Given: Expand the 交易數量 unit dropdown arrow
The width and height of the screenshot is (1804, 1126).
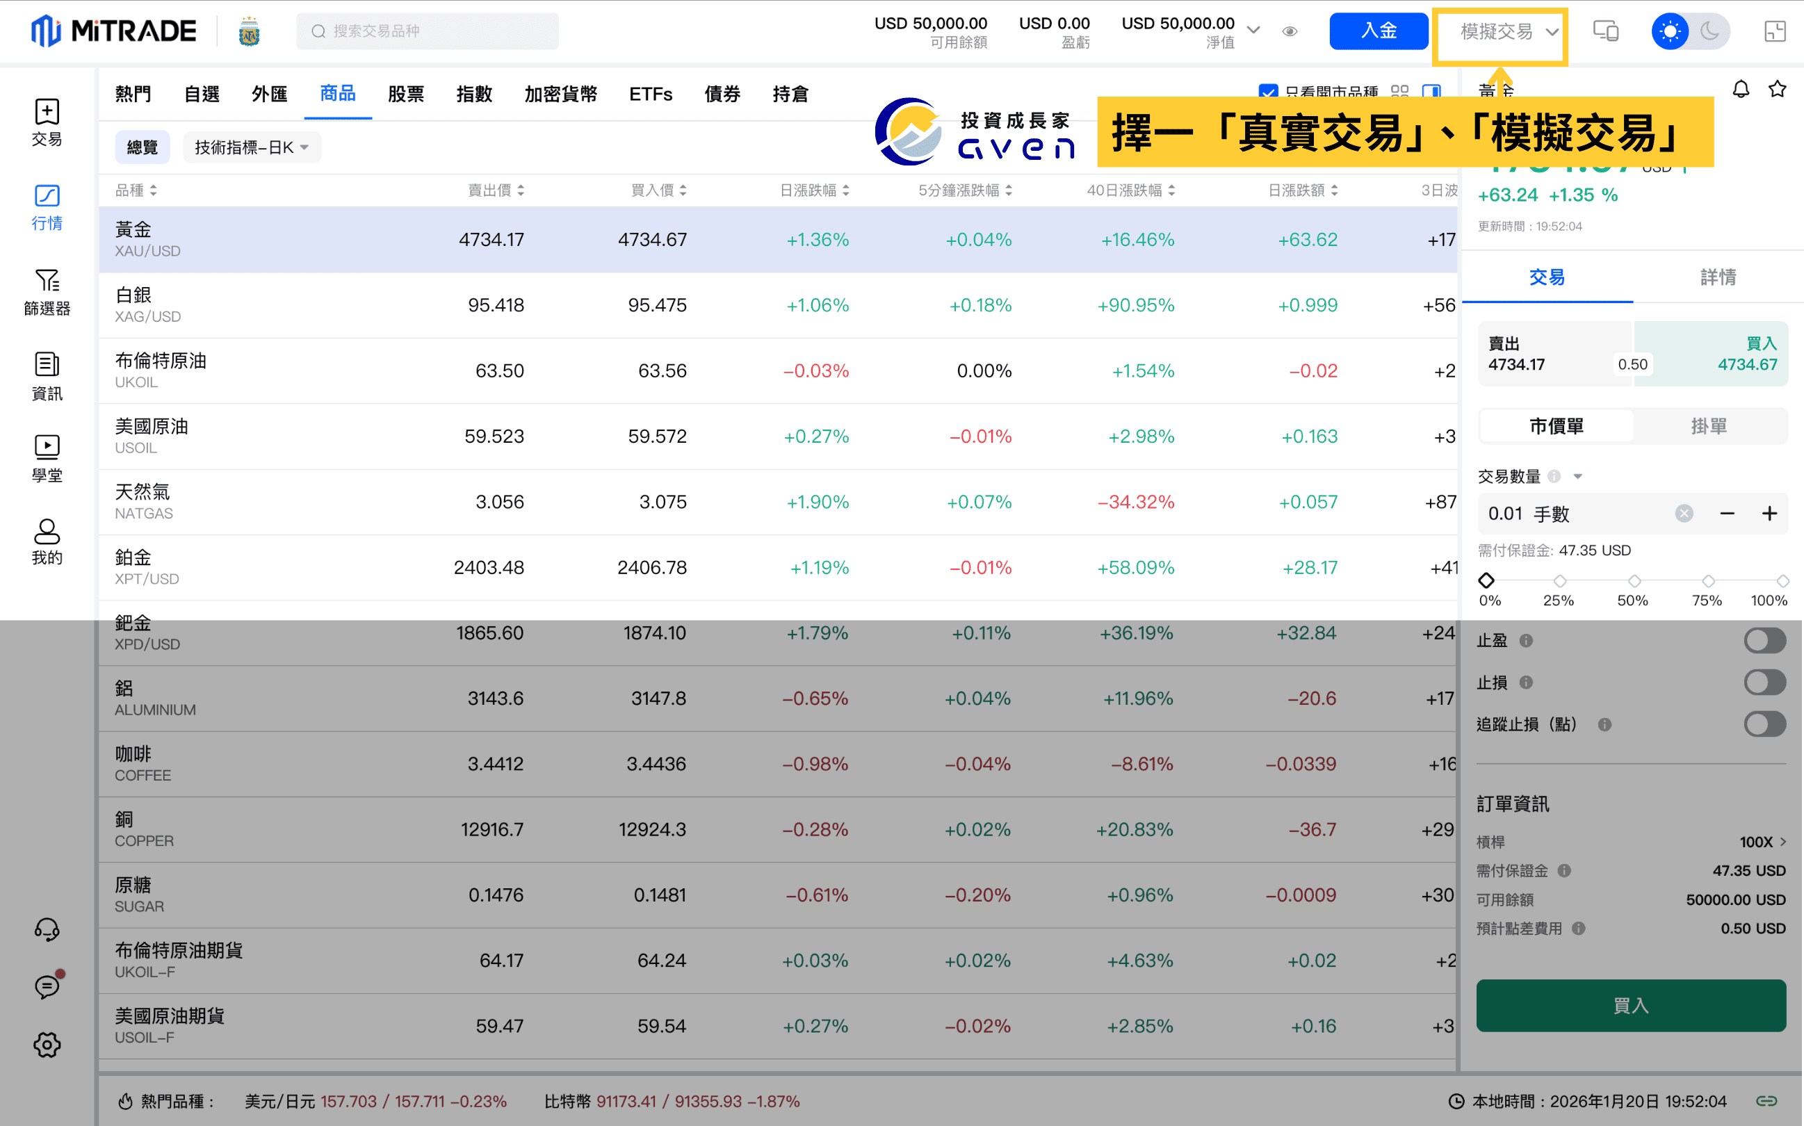Looking at the screenshot, I should pyautogui.click(x=1578, y=476).
